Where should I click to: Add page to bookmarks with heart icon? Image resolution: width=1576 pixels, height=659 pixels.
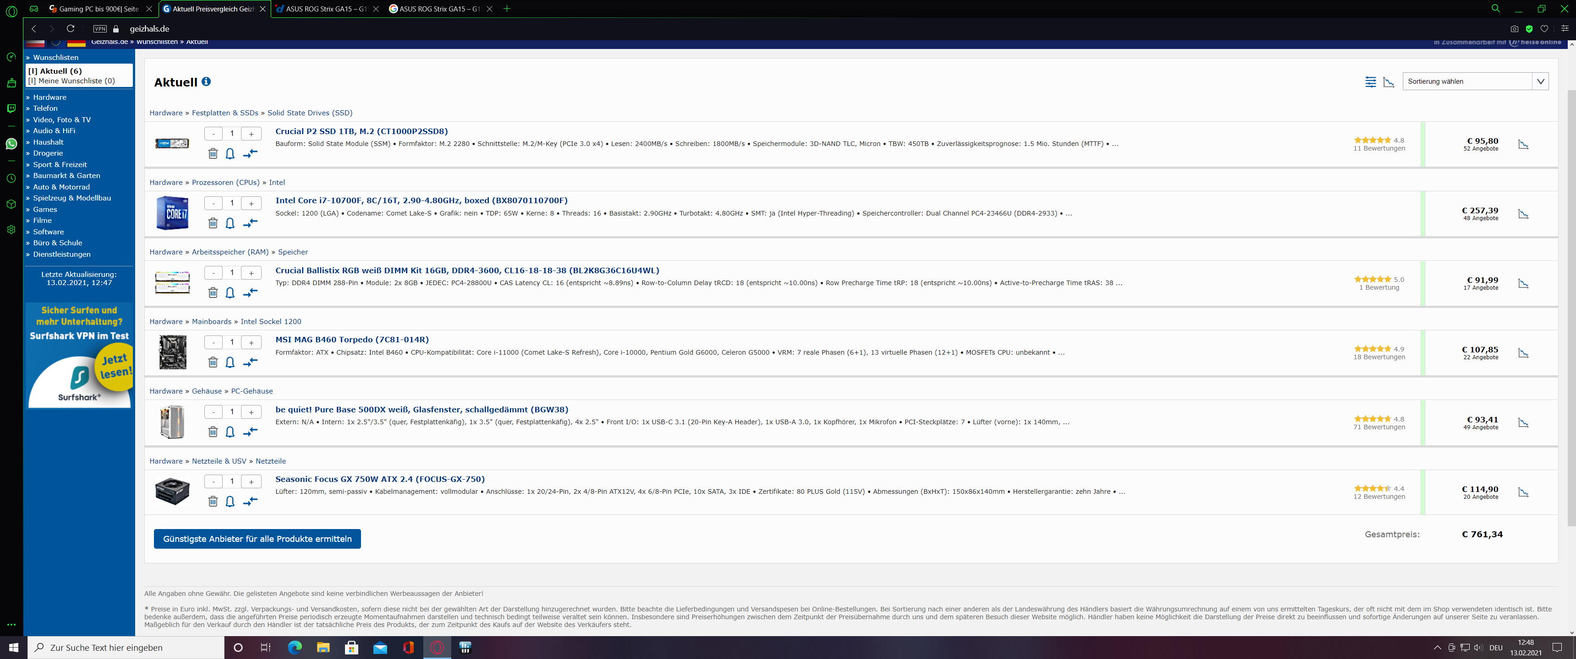[1544, 29]
